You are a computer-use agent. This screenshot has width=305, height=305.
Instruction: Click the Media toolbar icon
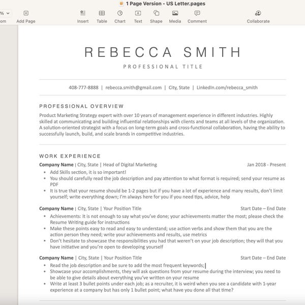click(175, 13)
